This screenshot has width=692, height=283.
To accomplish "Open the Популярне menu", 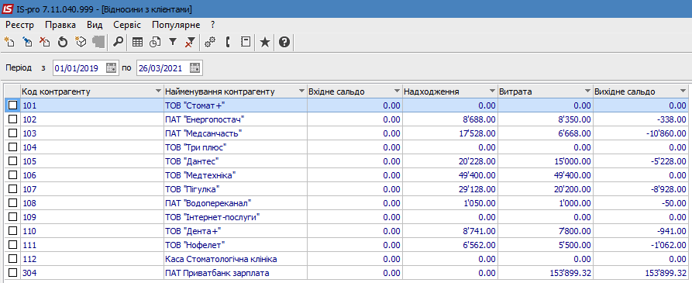I will [176, 25].
